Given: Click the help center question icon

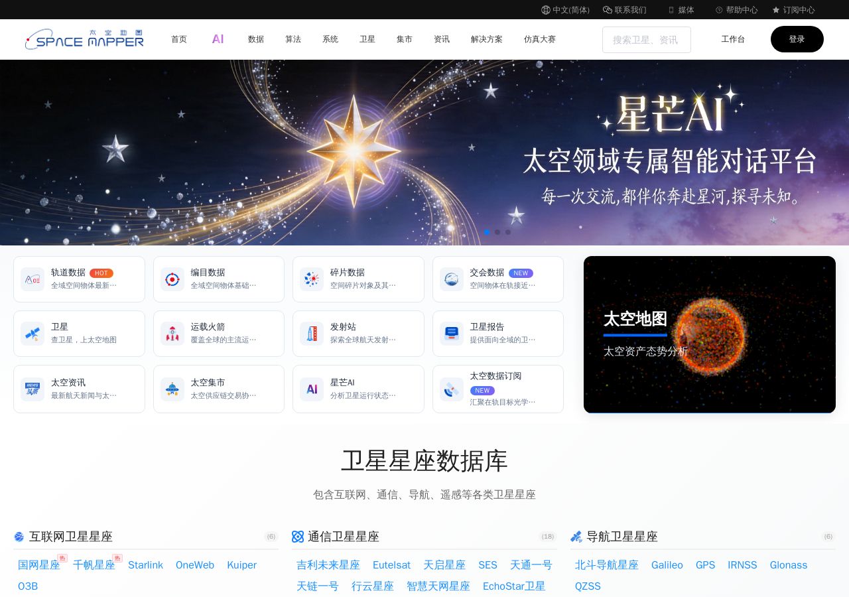Looking at the screenshot, I should [x=719, y=10].
